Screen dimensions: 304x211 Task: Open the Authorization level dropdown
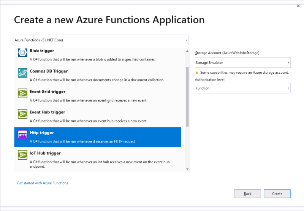pos(242,88)
